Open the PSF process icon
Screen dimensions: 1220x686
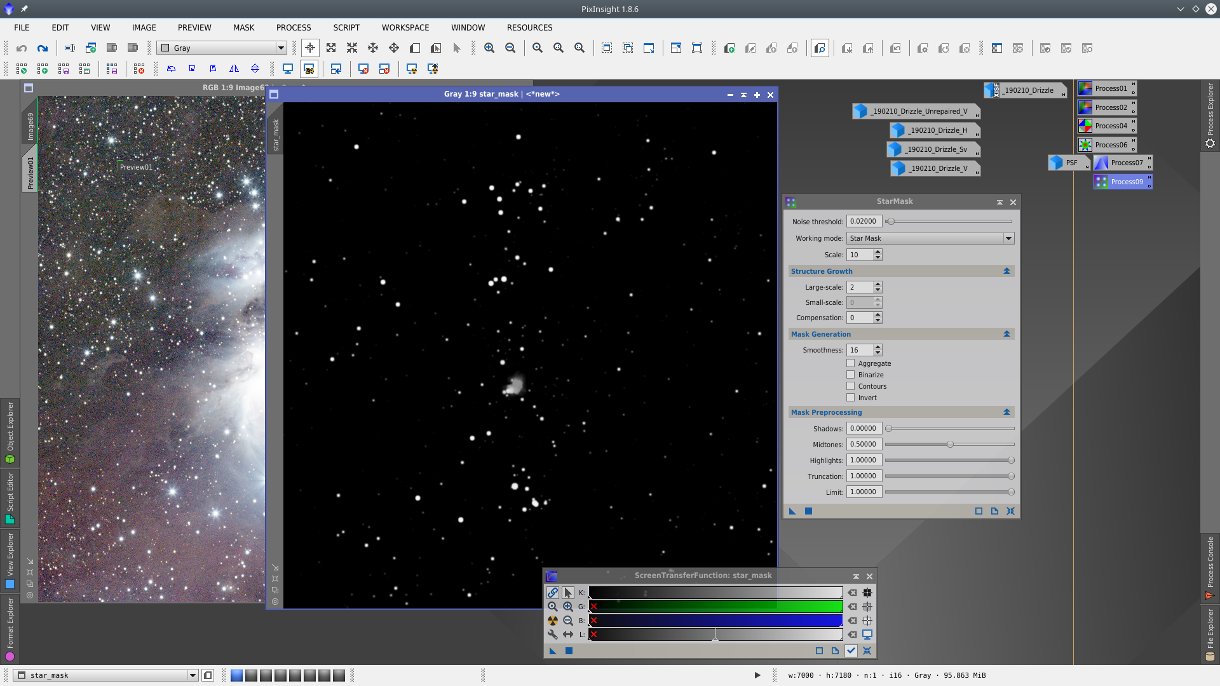click(x=1067, y=163)
